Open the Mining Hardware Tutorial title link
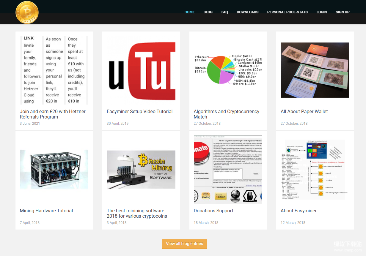 point(46,211)
